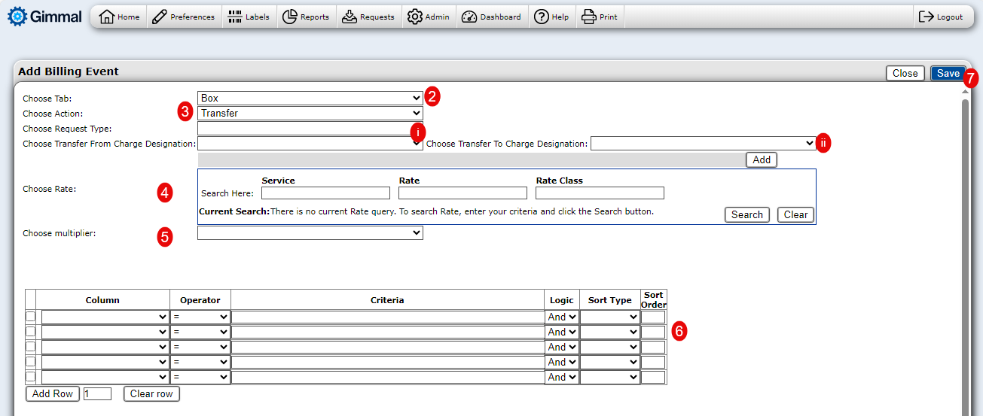The height and width of the screenshot is (416, 983).
Task: Click Logout in the top bar
Action: click(x=941, y=17)
